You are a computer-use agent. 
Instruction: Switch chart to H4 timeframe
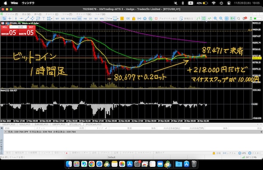click(x=85, y=18)
